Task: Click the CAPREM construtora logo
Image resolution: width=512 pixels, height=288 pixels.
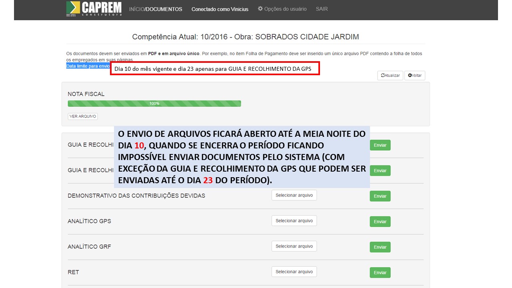Action: tap(94, 9)
